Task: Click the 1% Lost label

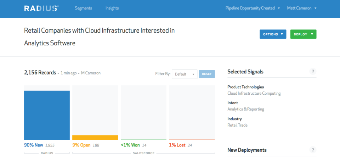Action: 177,145
